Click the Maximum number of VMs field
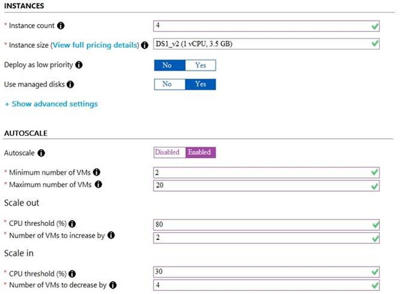Screen dimensions: 401x294 (x=266, y=185)
